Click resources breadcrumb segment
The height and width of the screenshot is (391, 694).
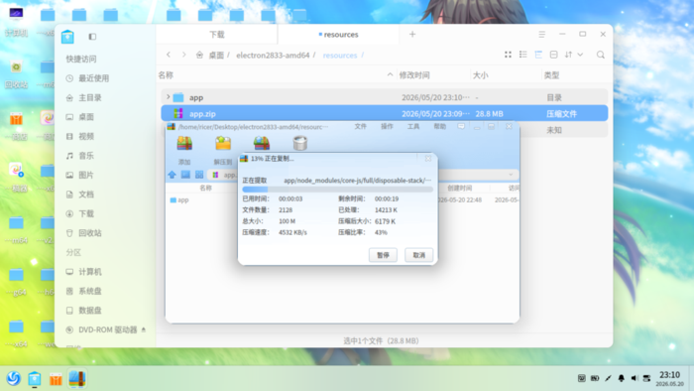click(x=340, y=56)
